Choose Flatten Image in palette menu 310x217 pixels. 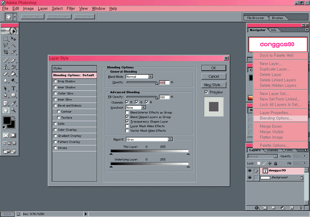click(x=280, y=137)
